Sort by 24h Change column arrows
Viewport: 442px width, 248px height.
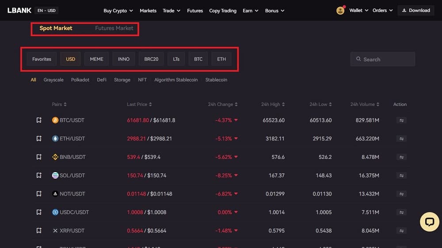[236, 105]
